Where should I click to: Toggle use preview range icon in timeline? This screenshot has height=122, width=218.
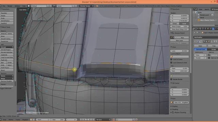pos(31,120)
